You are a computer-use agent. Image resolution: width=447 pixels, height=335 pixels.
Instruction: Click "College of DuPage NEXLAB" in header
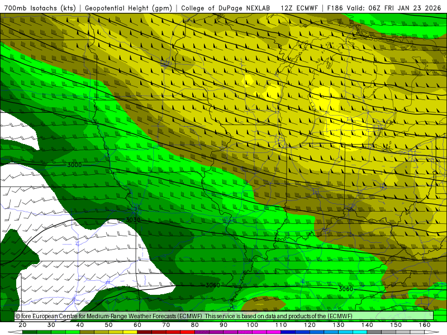click(x=225, y=8)
